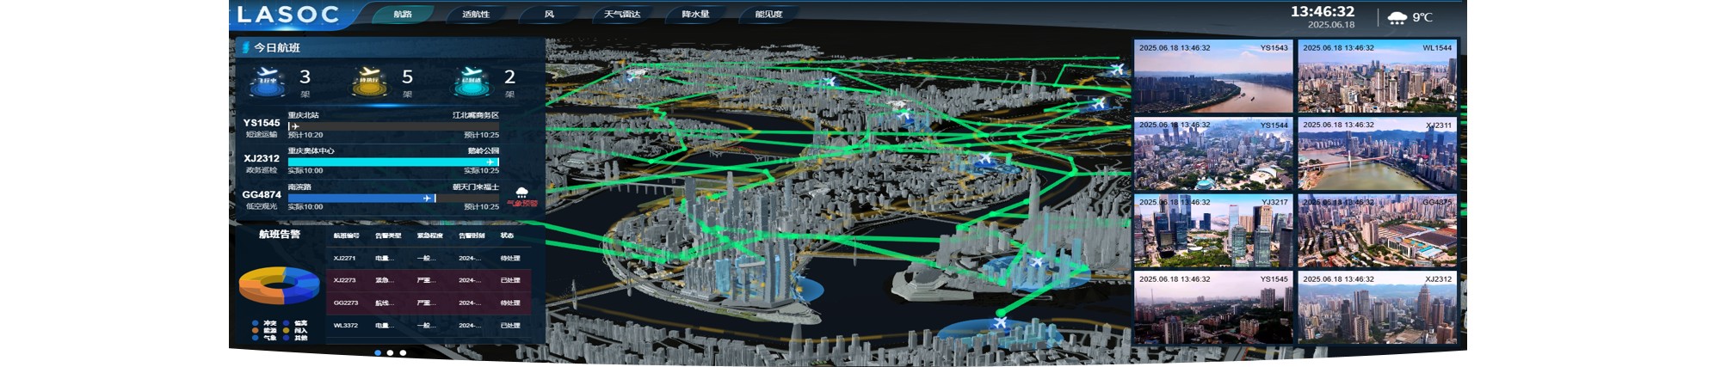Screen dimensions: 1721x367
Task: Open the XJ2311 camera feed thumbnail
Action: [x=1377, y=154]
